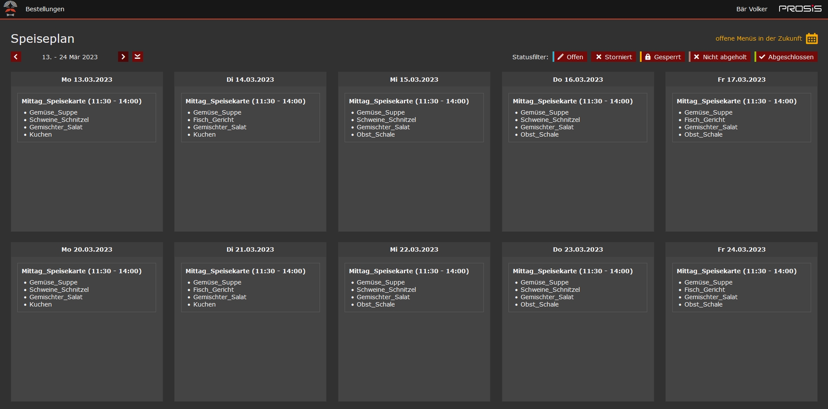This screenshot has height=409, width=828.
Task: Open the Mittag_Speisekarte title on Do 23.03.2023
Action: click(x=573, y=271)
